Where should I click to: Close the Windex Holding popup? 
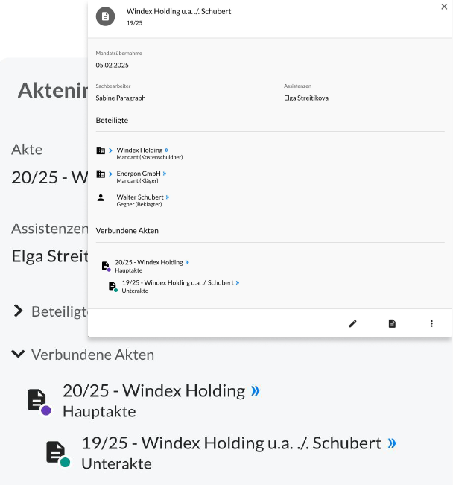tap(445, 6)
